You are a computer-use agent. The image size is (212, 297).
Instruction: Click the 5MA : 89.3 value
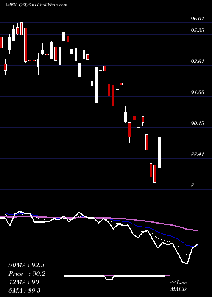[x=25, y=291]
